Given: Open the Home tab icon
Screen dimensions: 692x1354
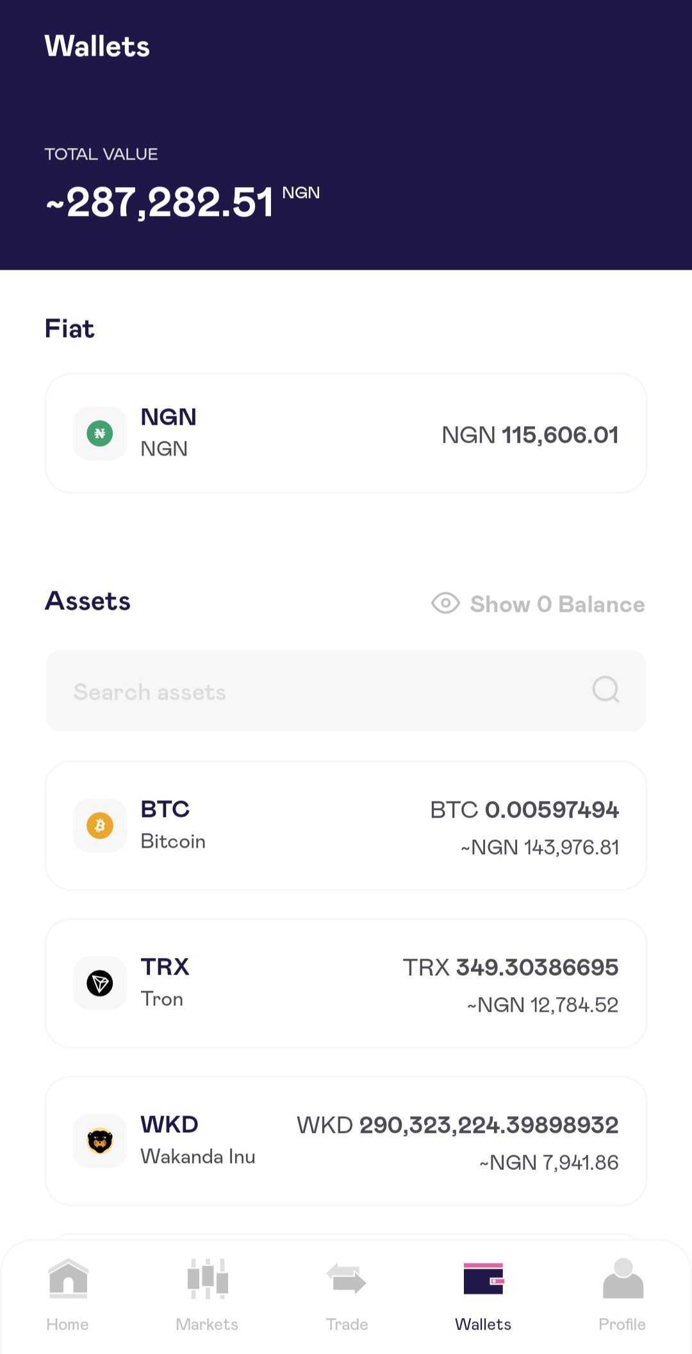Looking at the screenshot, I should 68,1278.
